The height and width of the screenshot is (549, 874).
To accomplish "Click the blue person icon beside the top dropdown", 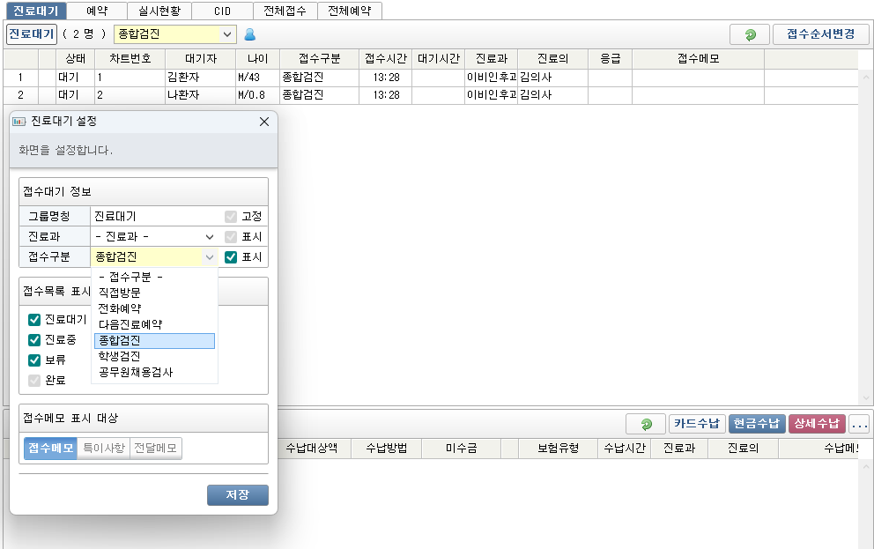I will point(249,34).
